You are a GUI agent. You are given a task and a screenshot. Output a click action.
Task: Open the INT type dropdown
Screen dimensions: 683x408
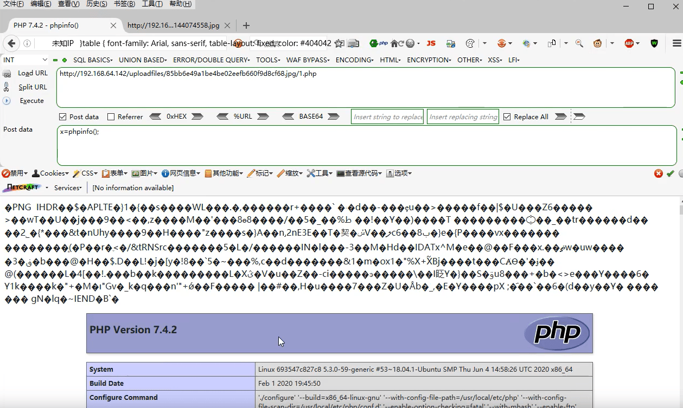pos(25,60)
